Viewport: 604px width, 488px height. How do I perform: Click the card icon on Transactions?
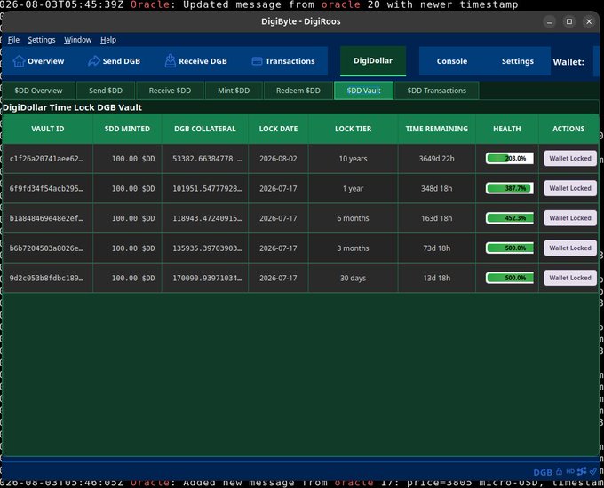tap(257, 61)
